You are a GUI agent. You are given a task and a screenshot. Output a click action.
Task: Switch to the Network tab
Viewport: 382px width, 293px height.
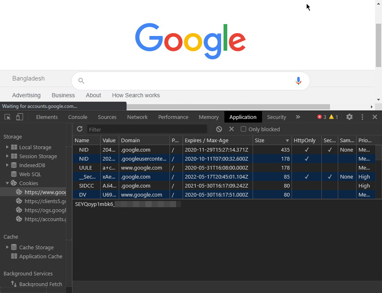tap(137, 117)
